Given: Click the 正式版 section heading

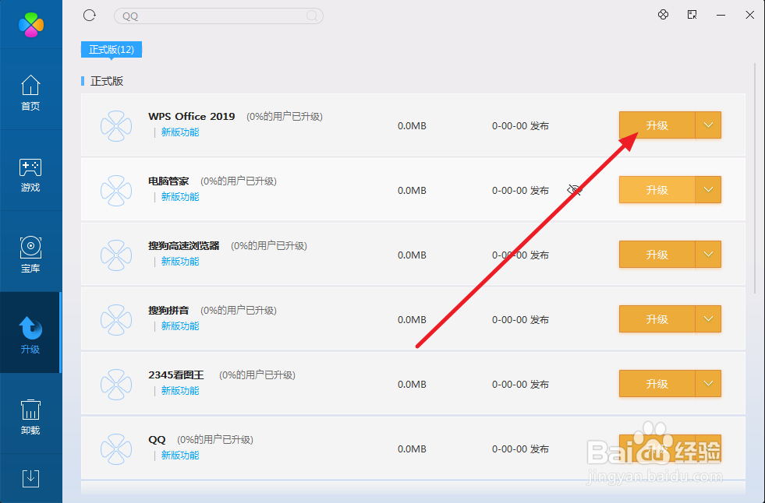Looking at the screenshot, I should click(x=107, y=81).
